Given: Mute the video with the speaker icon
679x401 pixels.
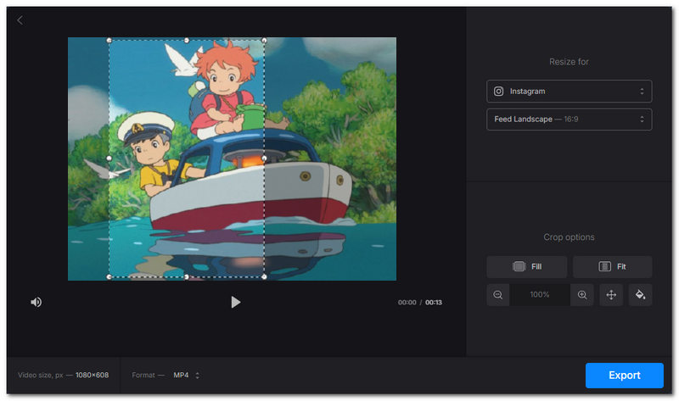Looking at the screenshot, I should point(36,302).
